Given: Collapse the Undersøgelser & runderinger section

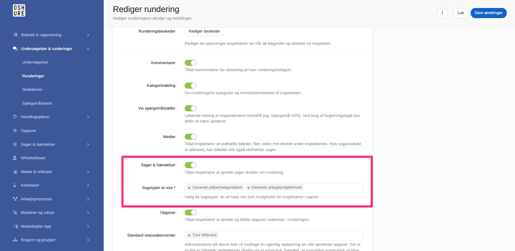Looking at the screenshot, I should click(x=88, y=49).
